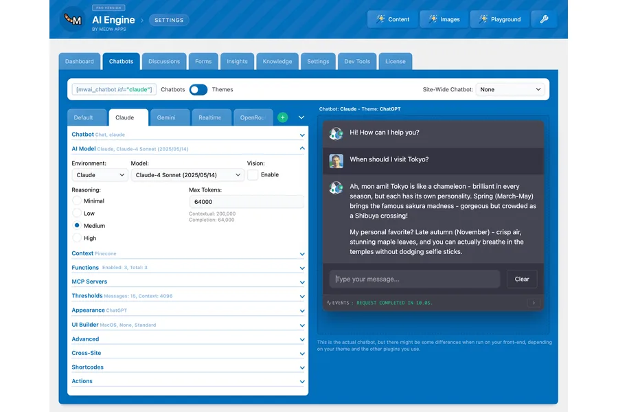Screen dimensions: 618x412
Task: Click the "Hi! How can I help you?" message
Action: (385, 133)
